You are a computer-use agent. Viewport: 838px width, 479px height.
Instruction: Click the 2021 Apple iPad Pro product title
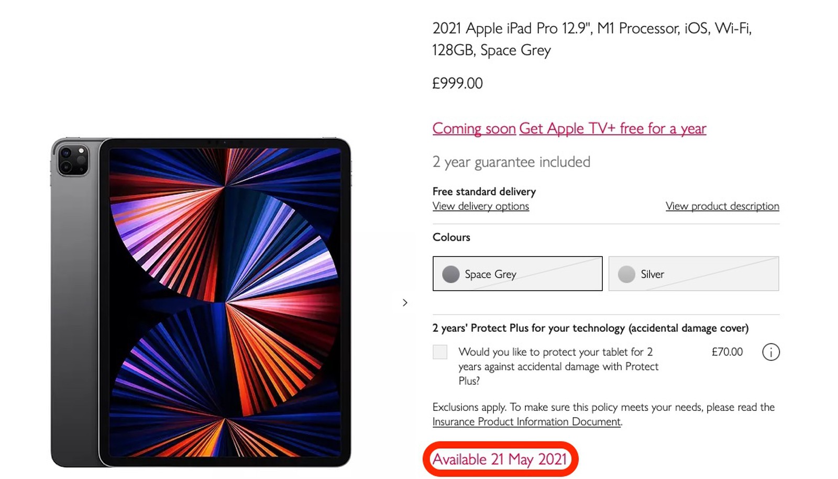(591, 39)
